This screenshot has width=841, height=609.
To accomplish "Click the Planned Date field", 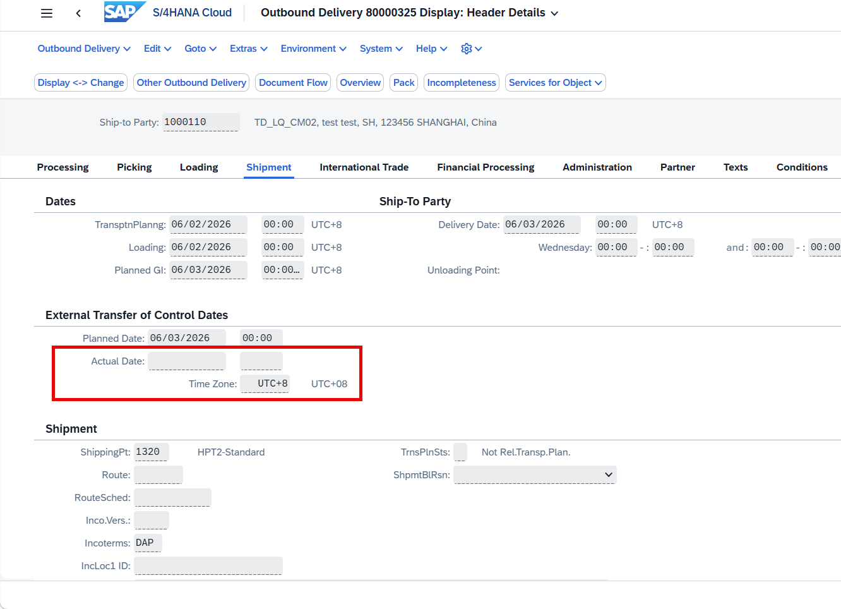I will coord(187,338).
